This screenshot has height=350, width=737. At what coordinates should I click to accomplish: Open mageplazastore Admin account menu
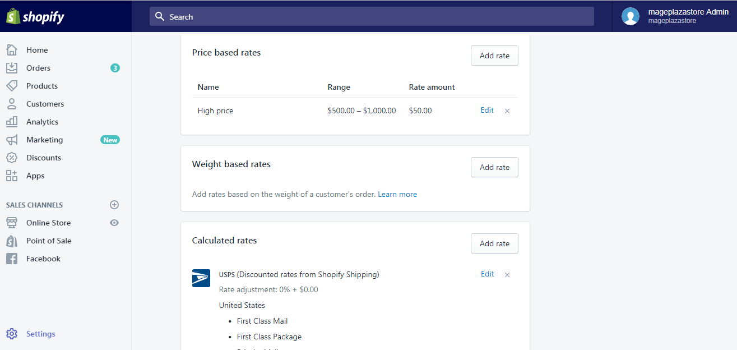click(675, 16)
